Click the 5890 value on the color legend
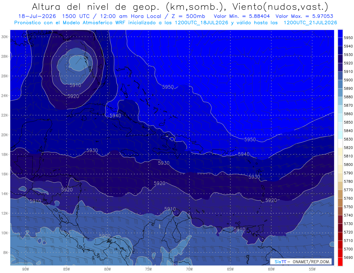 [x=348, y=88]
